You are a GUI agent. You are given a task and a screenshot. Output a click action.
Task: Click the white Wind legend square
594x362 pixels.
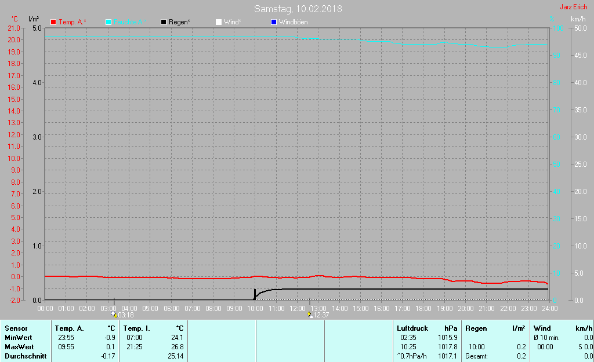(x=219, y=22)
